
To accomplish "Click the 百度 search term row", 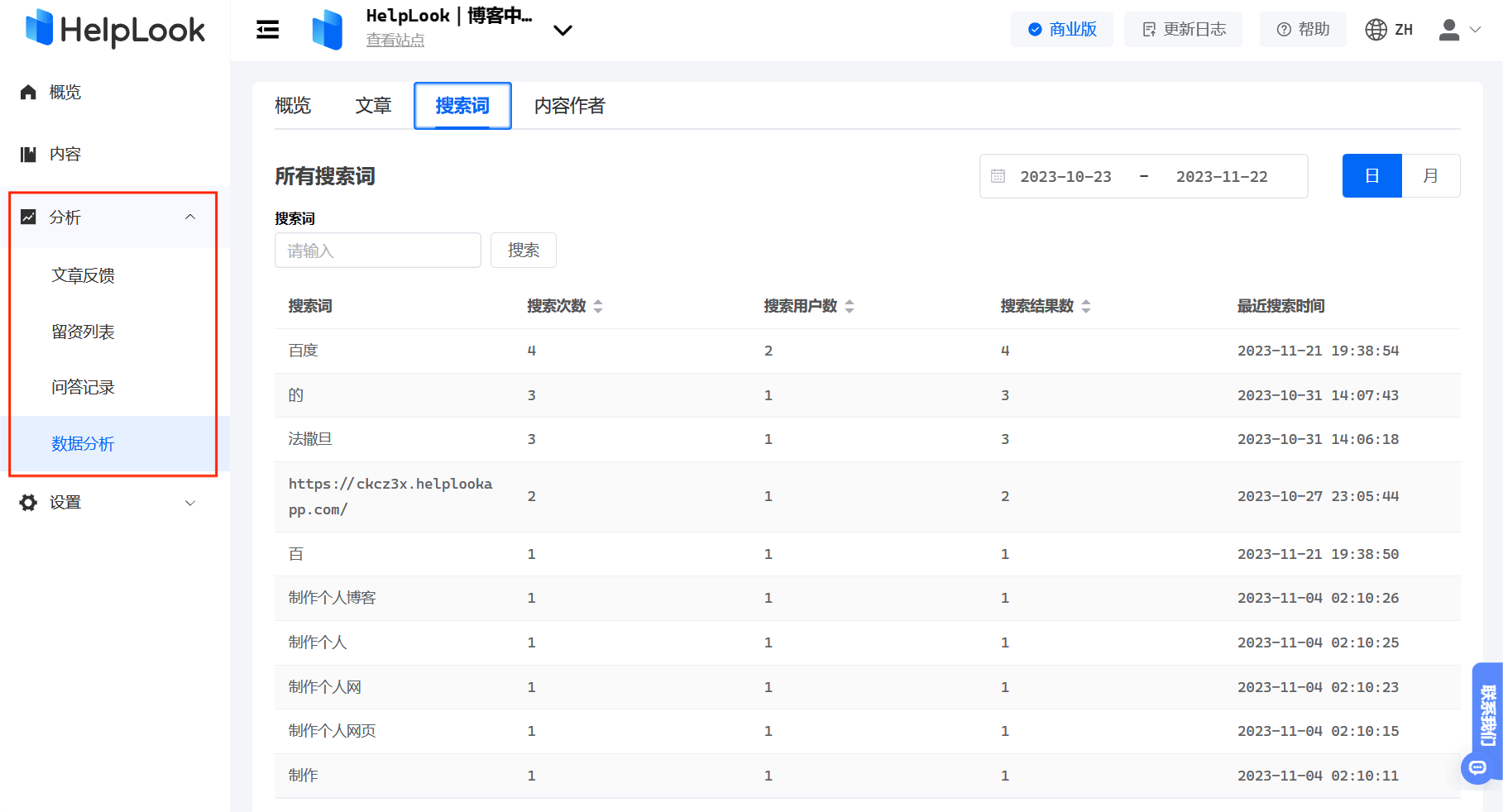I will (867, 351).
